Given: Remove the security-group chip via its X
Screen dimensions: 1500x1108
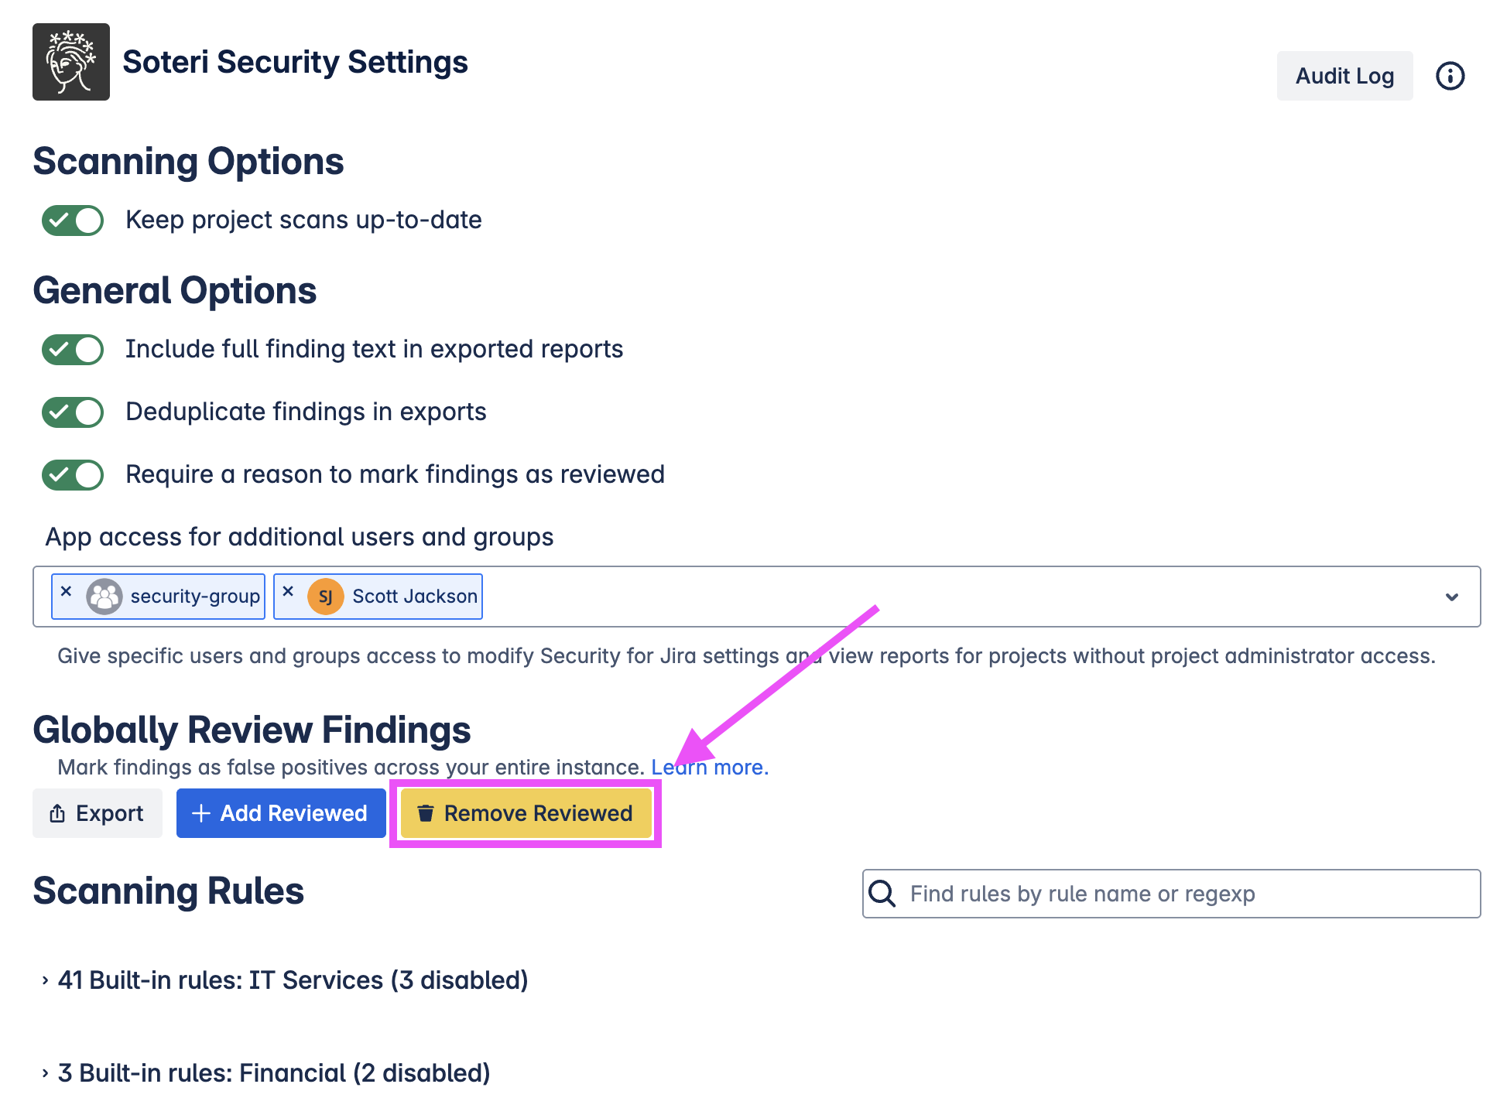Looking at the screenshot, I should [x=67, y=592].
